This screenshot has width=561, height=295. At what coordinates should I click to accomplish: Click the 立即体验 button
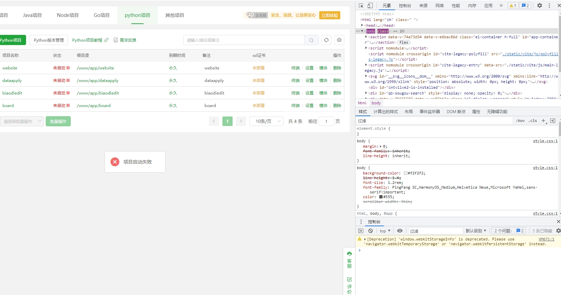click(330, 15)
